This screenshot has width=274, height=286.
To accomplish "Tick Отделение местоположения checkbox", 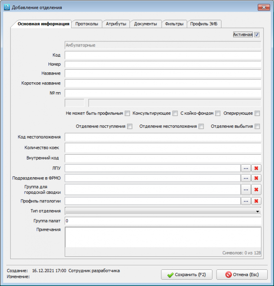I will 201,126.
